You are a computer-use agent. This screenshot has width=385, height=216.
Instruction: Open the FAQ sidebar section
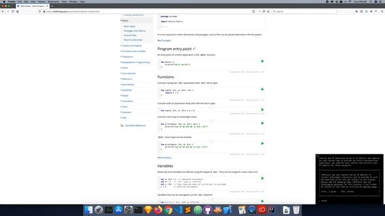tap(124, 118)
